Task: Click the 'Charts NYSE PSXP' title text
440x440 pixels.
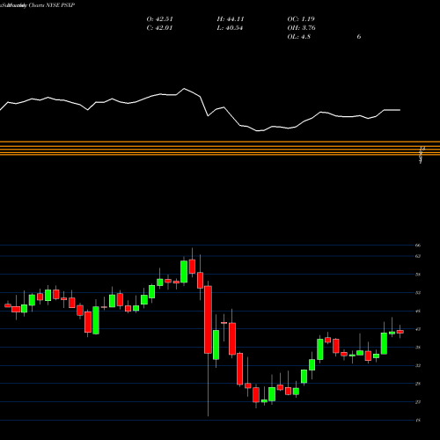Action: point(52,5)
